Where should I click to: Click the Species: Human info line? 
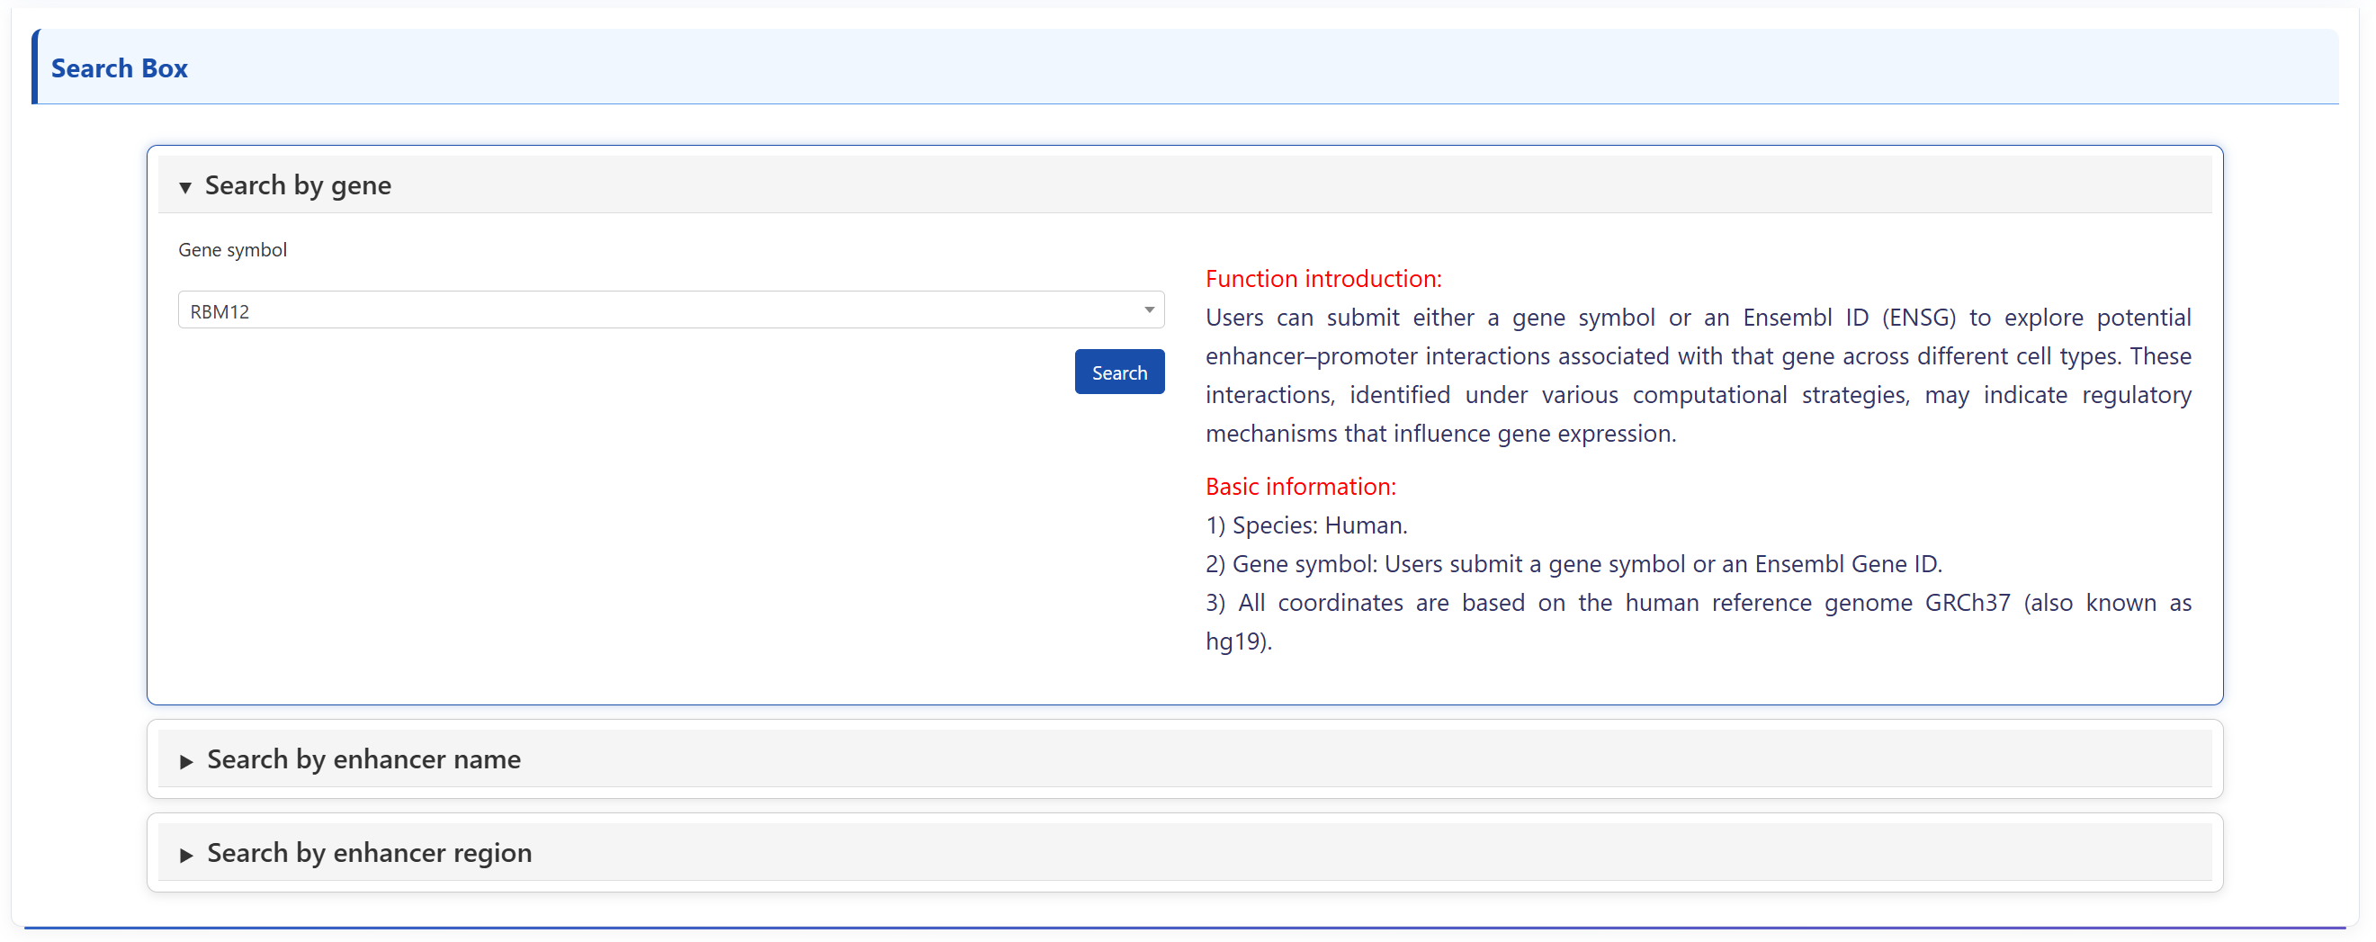(x=1305, y=525)
